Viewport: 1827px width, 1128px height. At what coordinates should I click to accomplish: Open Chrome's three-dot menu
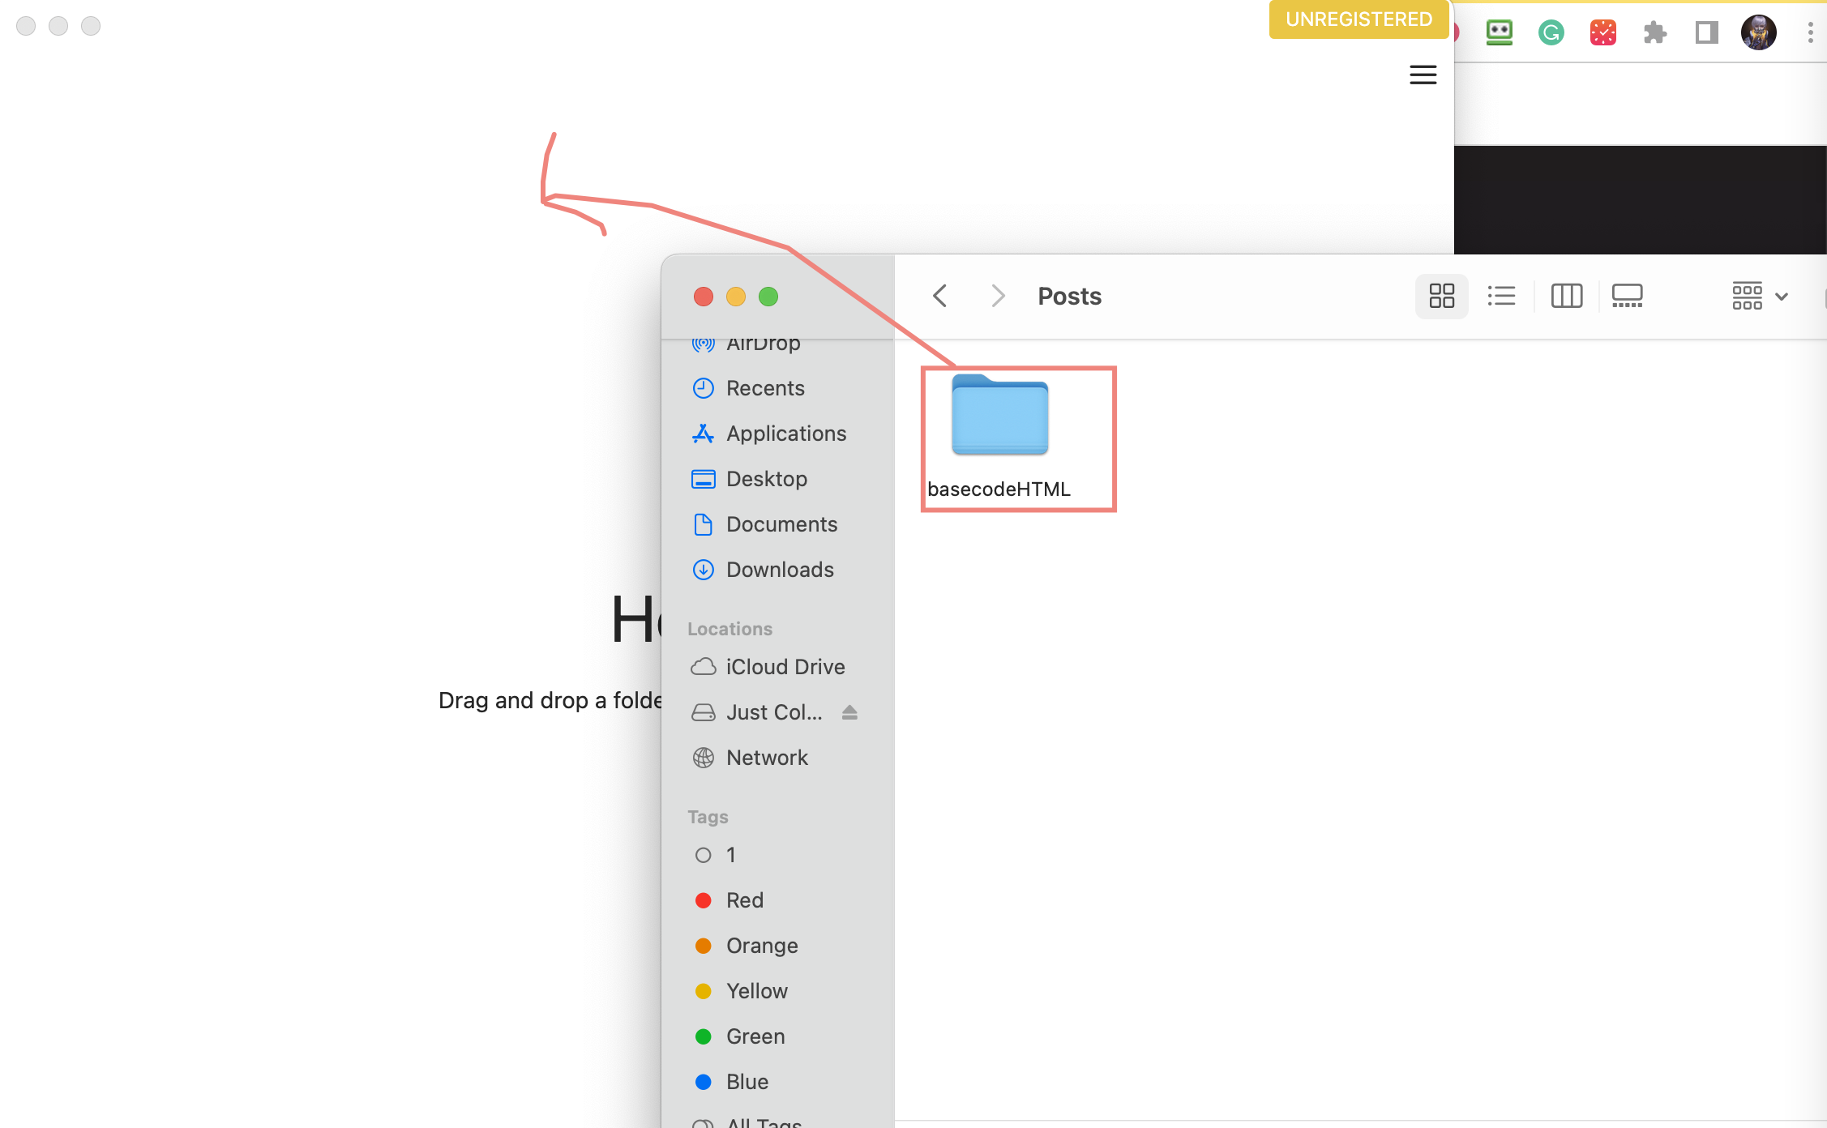[1810, 32]
